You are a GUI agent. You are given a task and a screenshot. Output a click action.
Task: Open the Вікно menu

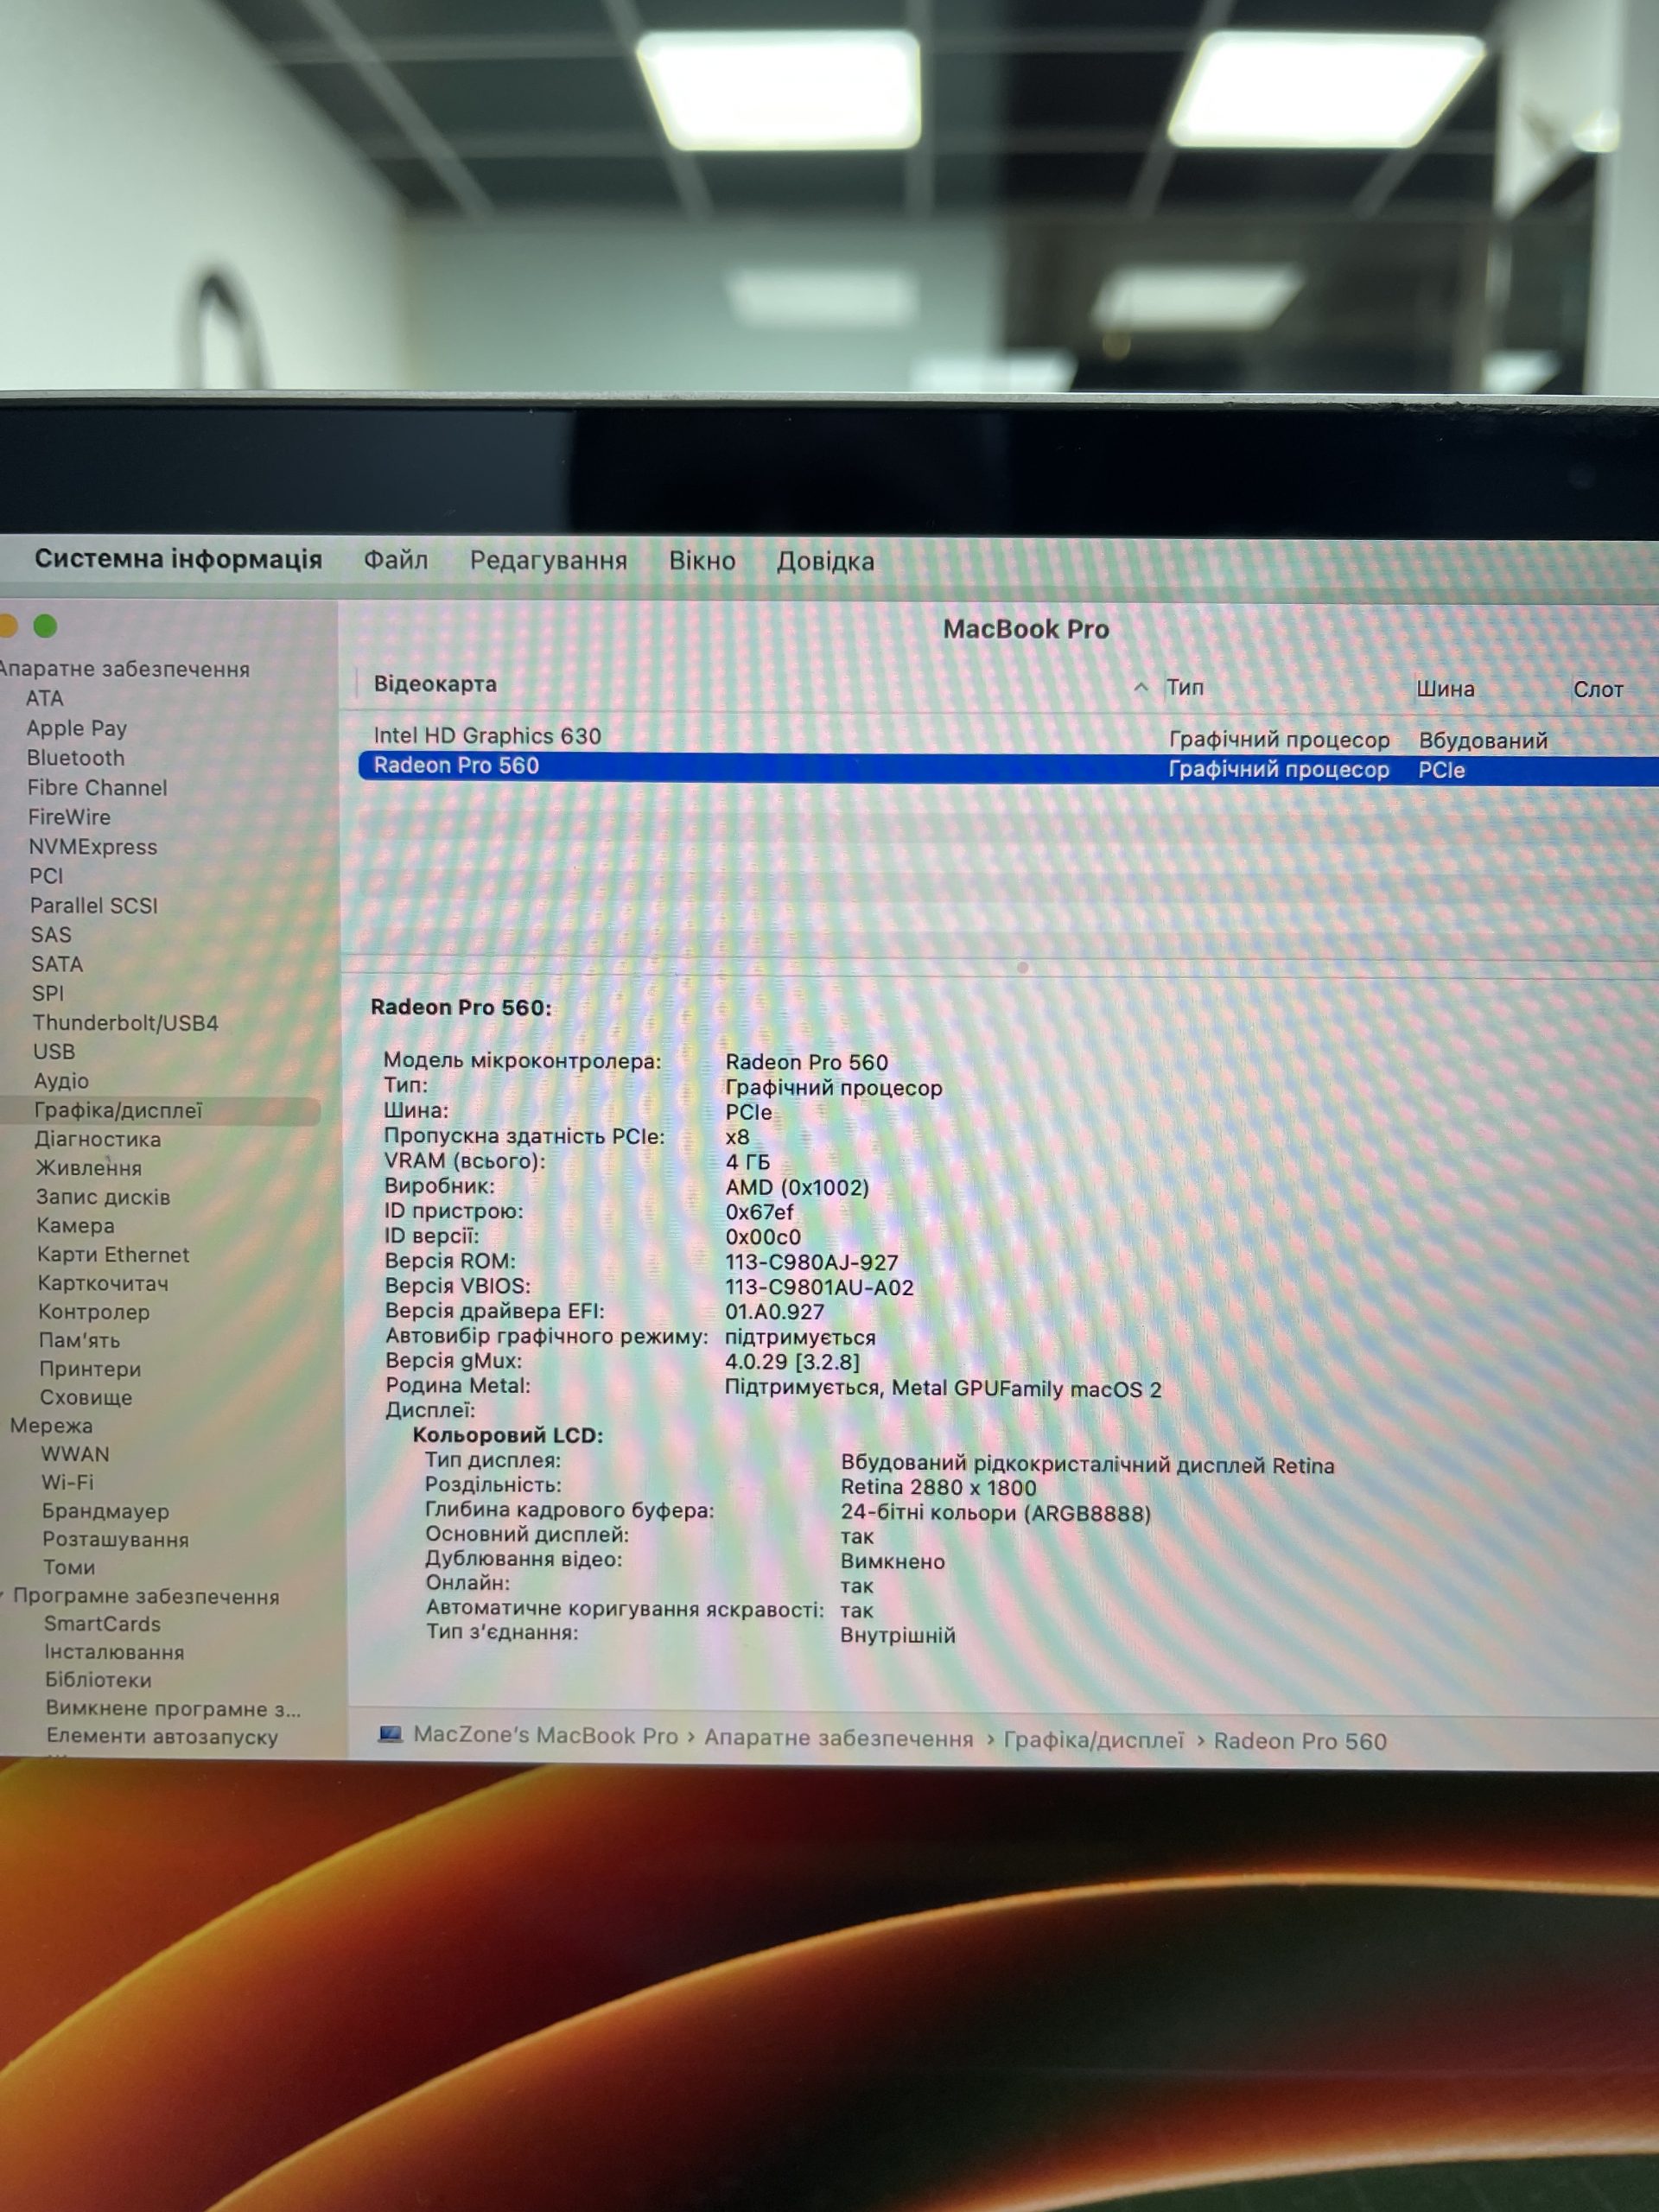point(702,561)
